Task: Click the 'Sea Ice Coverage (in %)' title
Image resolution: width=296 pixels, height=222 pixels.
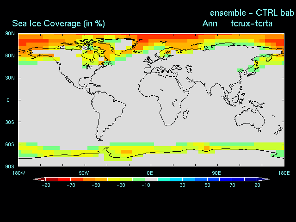Action: pos(58,24)
